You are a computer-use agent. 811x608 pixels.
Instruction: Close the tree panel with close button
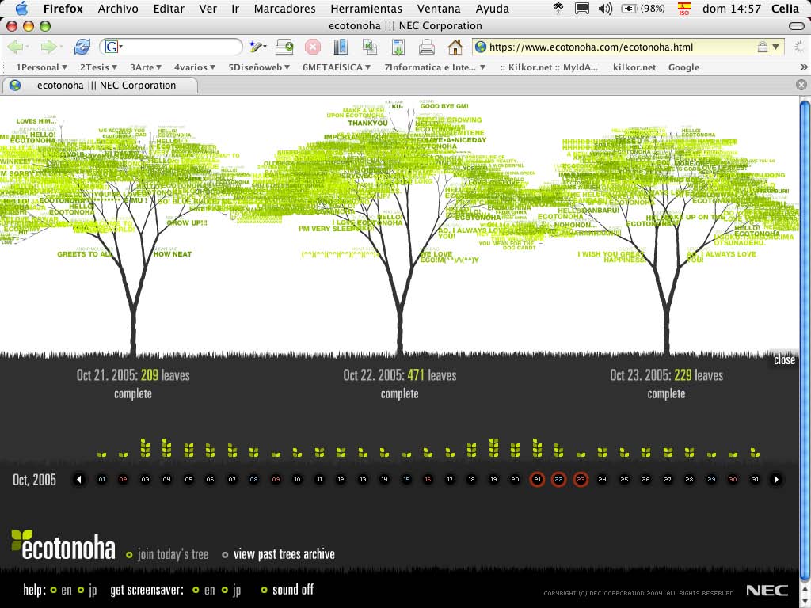(x=784, y=360)
